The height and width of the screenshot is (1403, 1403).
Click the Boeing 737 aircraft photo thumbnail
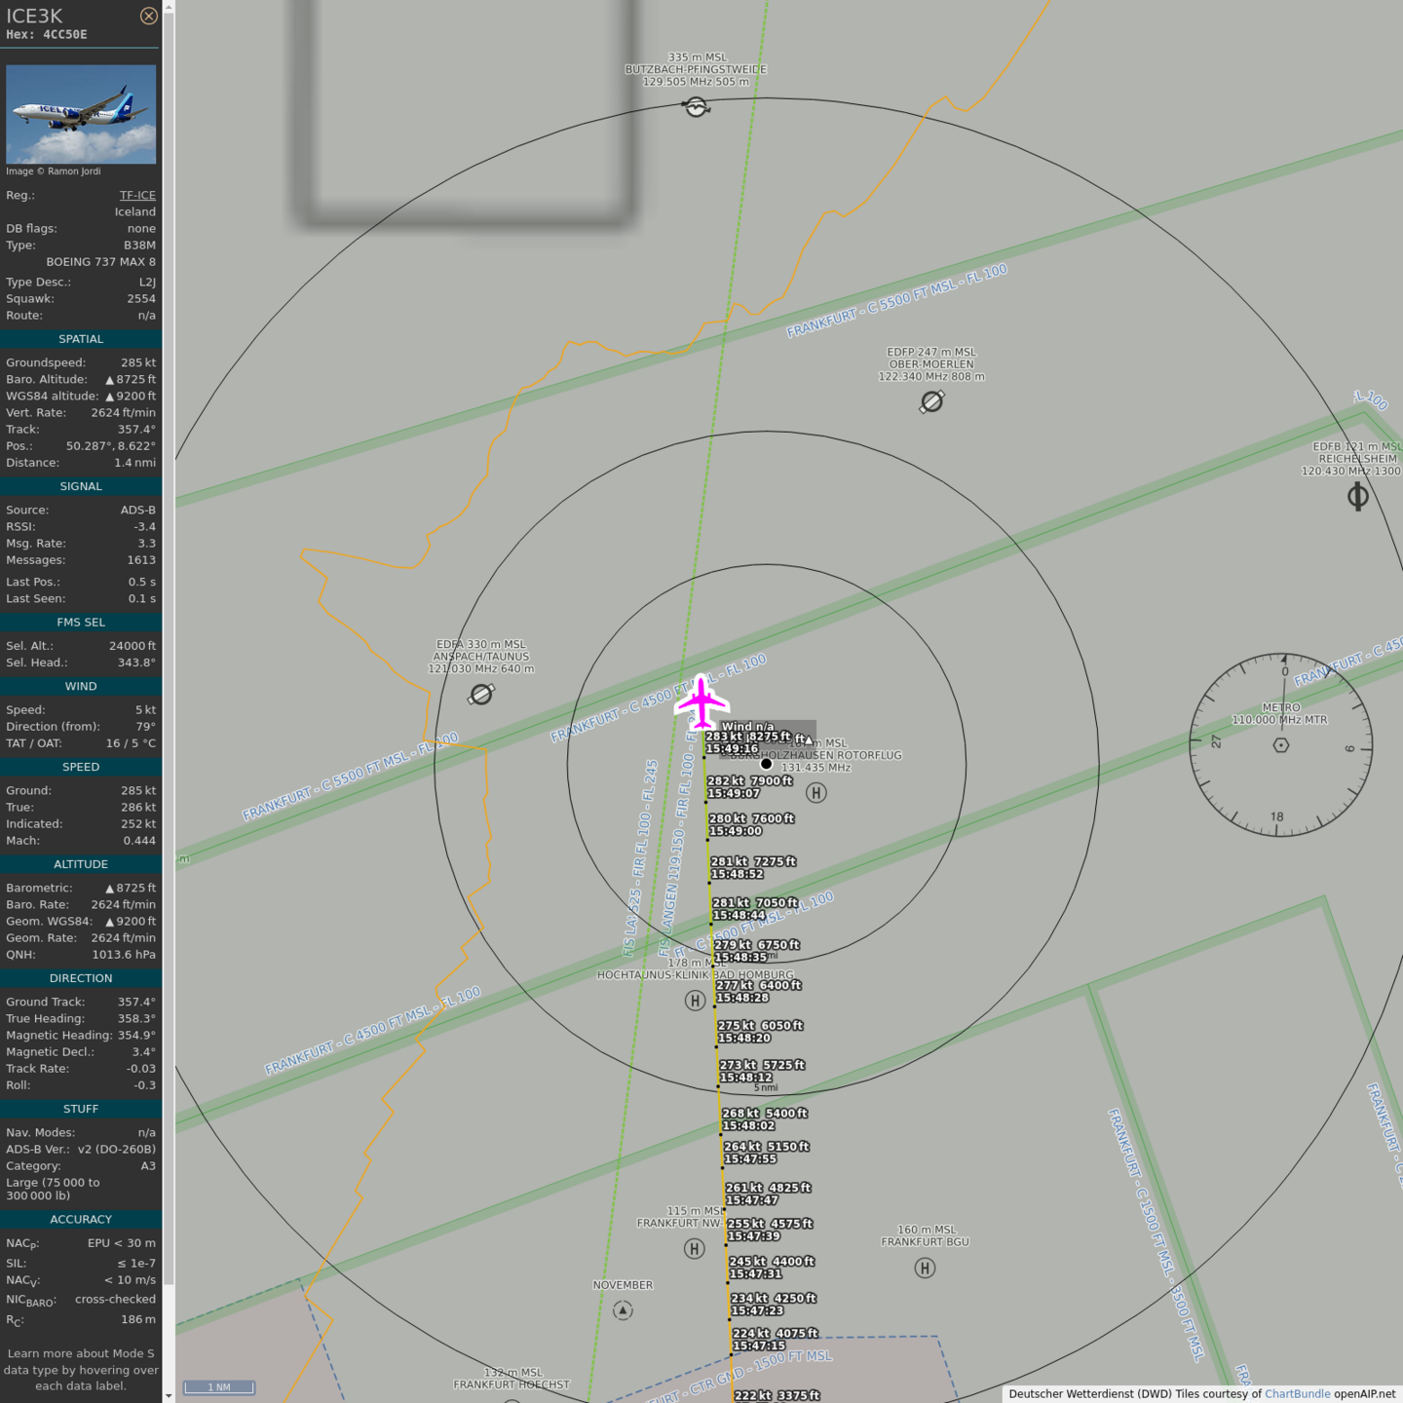click(x=81, y=114)
